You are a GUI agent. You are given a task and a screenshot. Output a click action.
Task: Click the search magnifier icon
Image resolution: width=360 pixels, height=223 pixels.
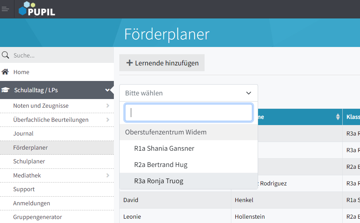5,55
